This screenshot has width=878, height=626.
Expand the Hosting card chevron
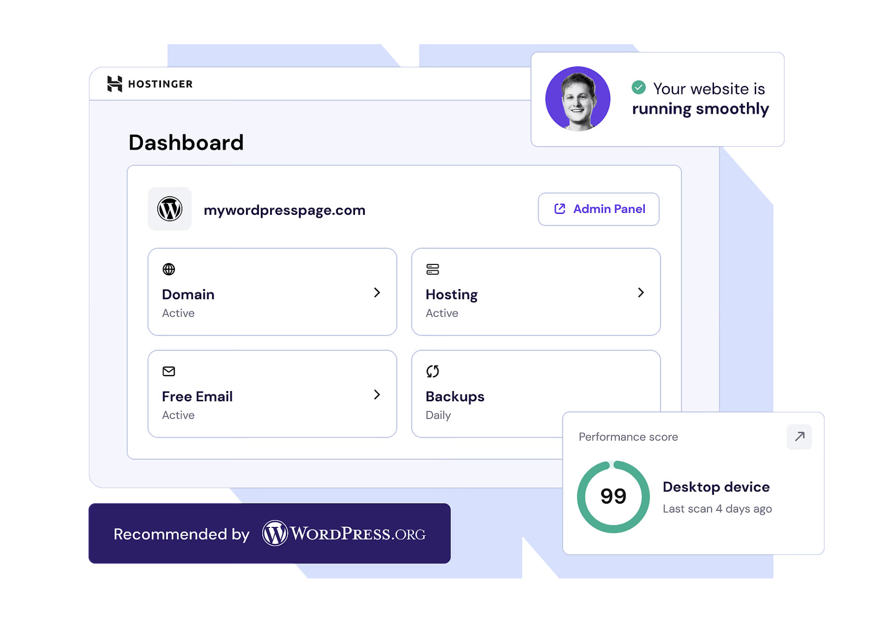641,292
